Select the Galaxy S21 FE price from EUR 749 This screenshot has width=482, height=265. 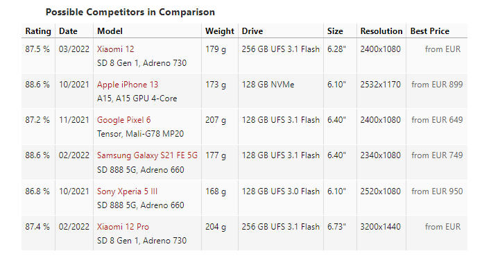(437, 155)
